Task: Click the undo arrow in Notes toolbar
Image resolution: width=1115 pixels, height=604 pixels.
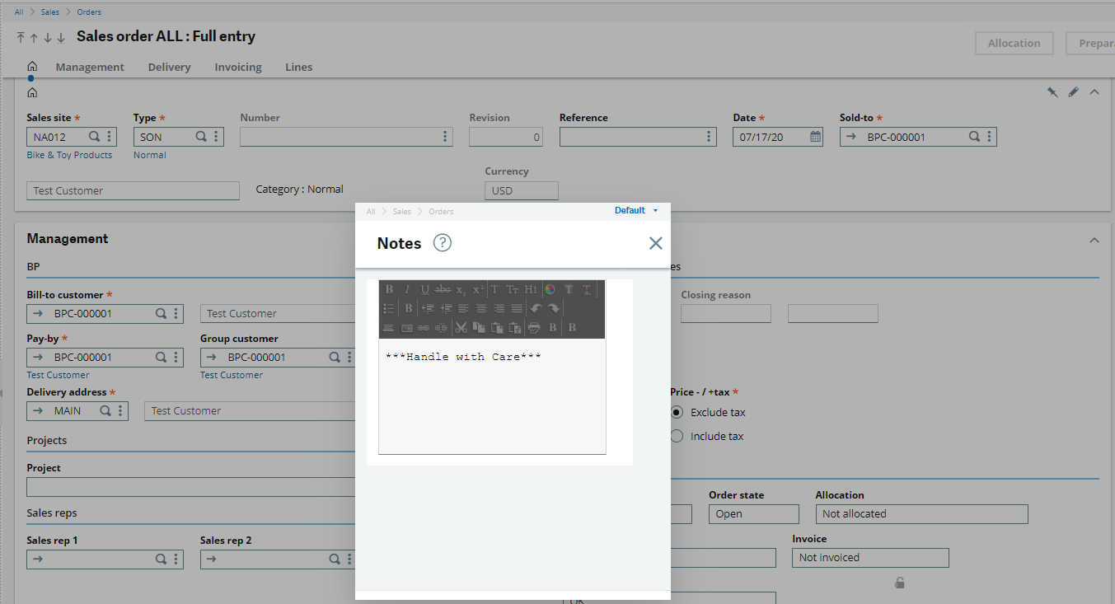Action: pos(536,308)
